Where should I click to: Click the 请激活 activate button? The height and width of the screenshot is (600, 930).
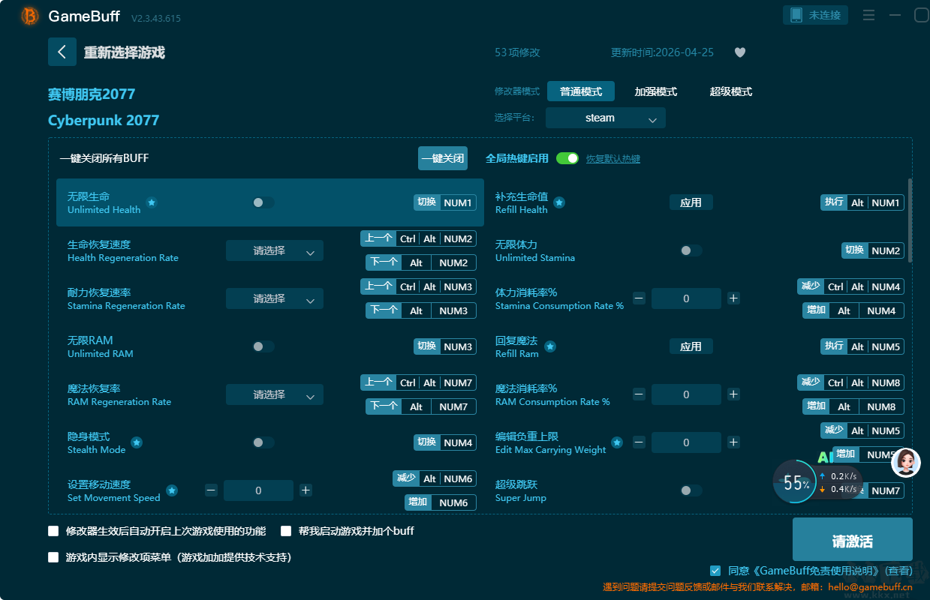click(x=853, y=541)
